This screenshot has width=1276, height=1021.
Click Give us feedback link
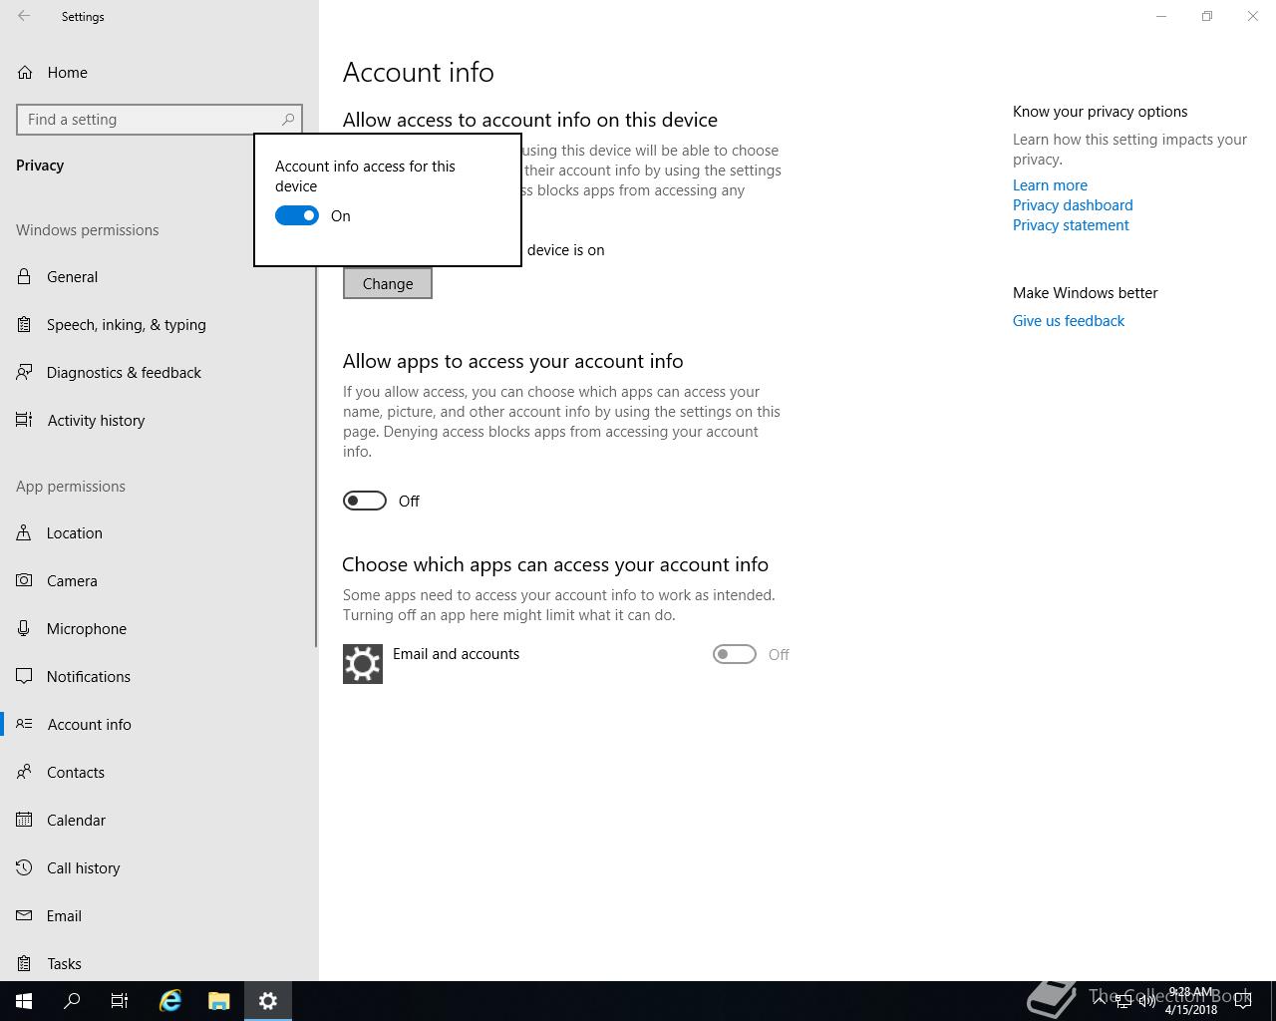pos(1069,320)
